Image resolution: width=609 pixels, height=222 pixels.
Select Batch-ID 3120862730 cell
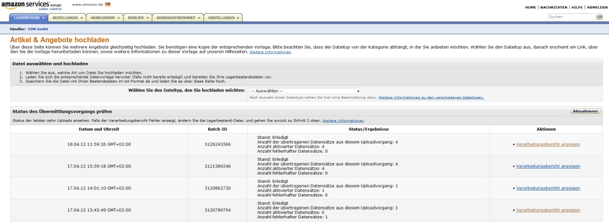click(x=218, y=188)
